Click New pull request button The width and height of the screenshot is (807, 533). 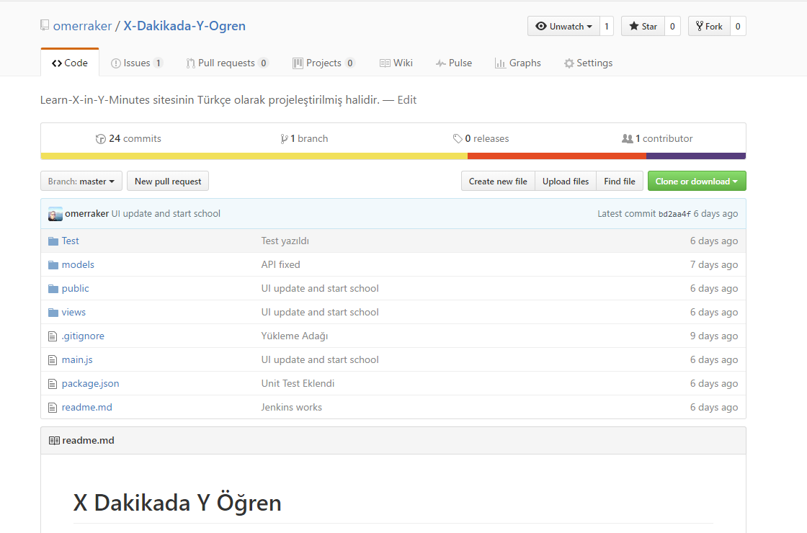168,181
